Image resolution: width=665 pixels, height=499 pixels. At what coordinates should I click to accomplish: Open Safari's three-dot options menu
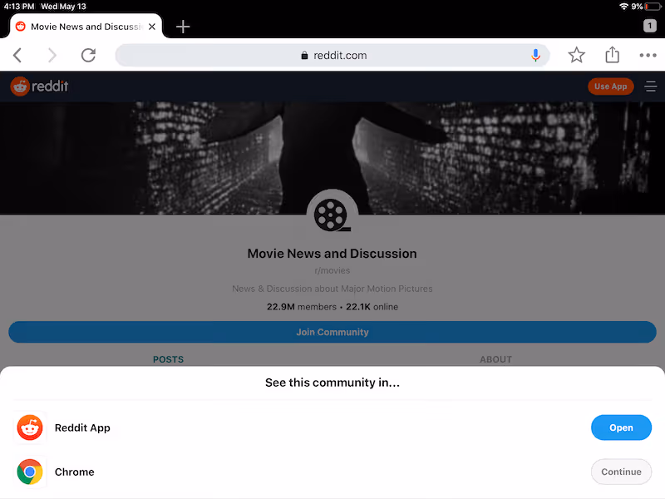coord(648,55)
